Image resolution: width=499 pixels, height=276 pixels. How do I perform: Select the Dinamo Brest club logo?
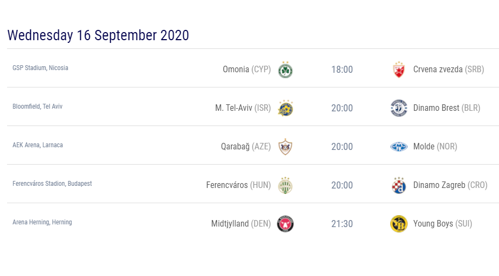coord(399,108)
